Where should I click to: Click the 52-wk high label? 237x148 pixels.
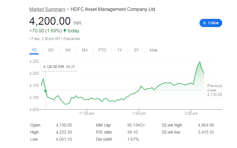pos(172,125)
